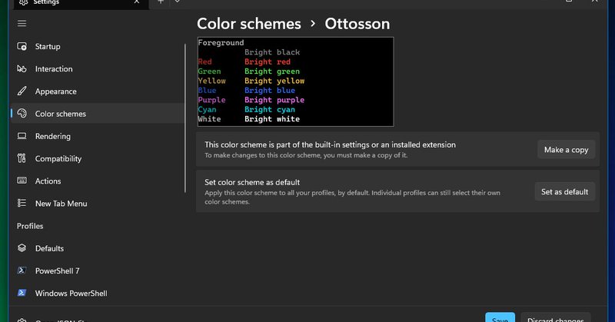Click the Compatibility icon

22,158
